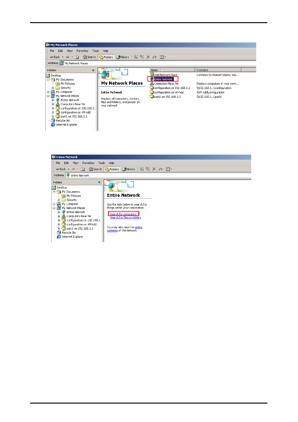
Task: Select configuration on Wl-hdd in file list
Action: point(167,92)
